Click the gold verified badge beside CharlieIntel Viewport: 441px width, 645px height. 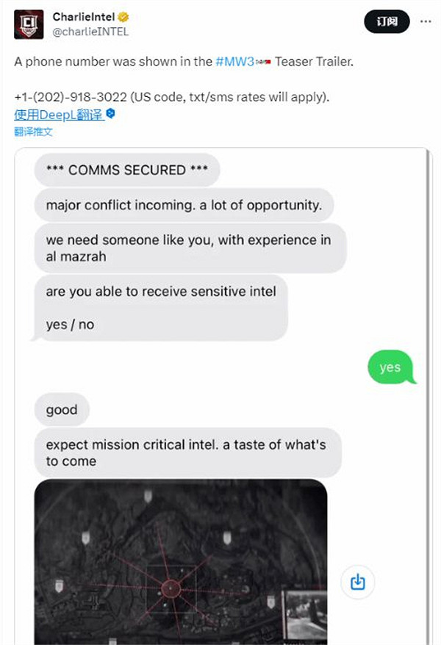123,17
